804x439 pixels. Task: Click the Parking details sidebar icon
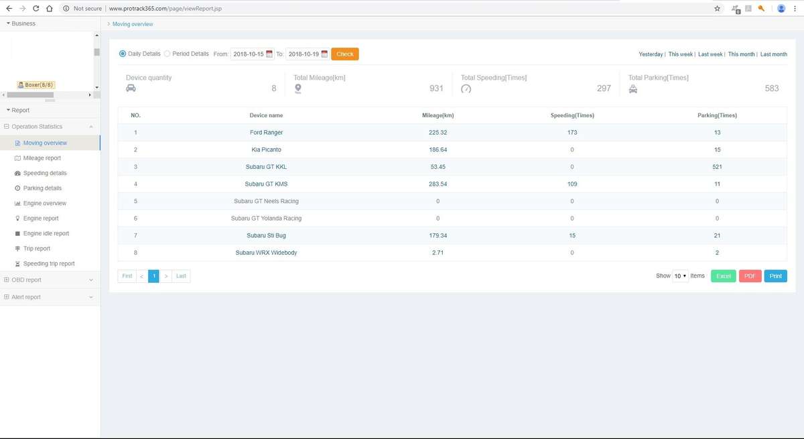tap(17, 188)
